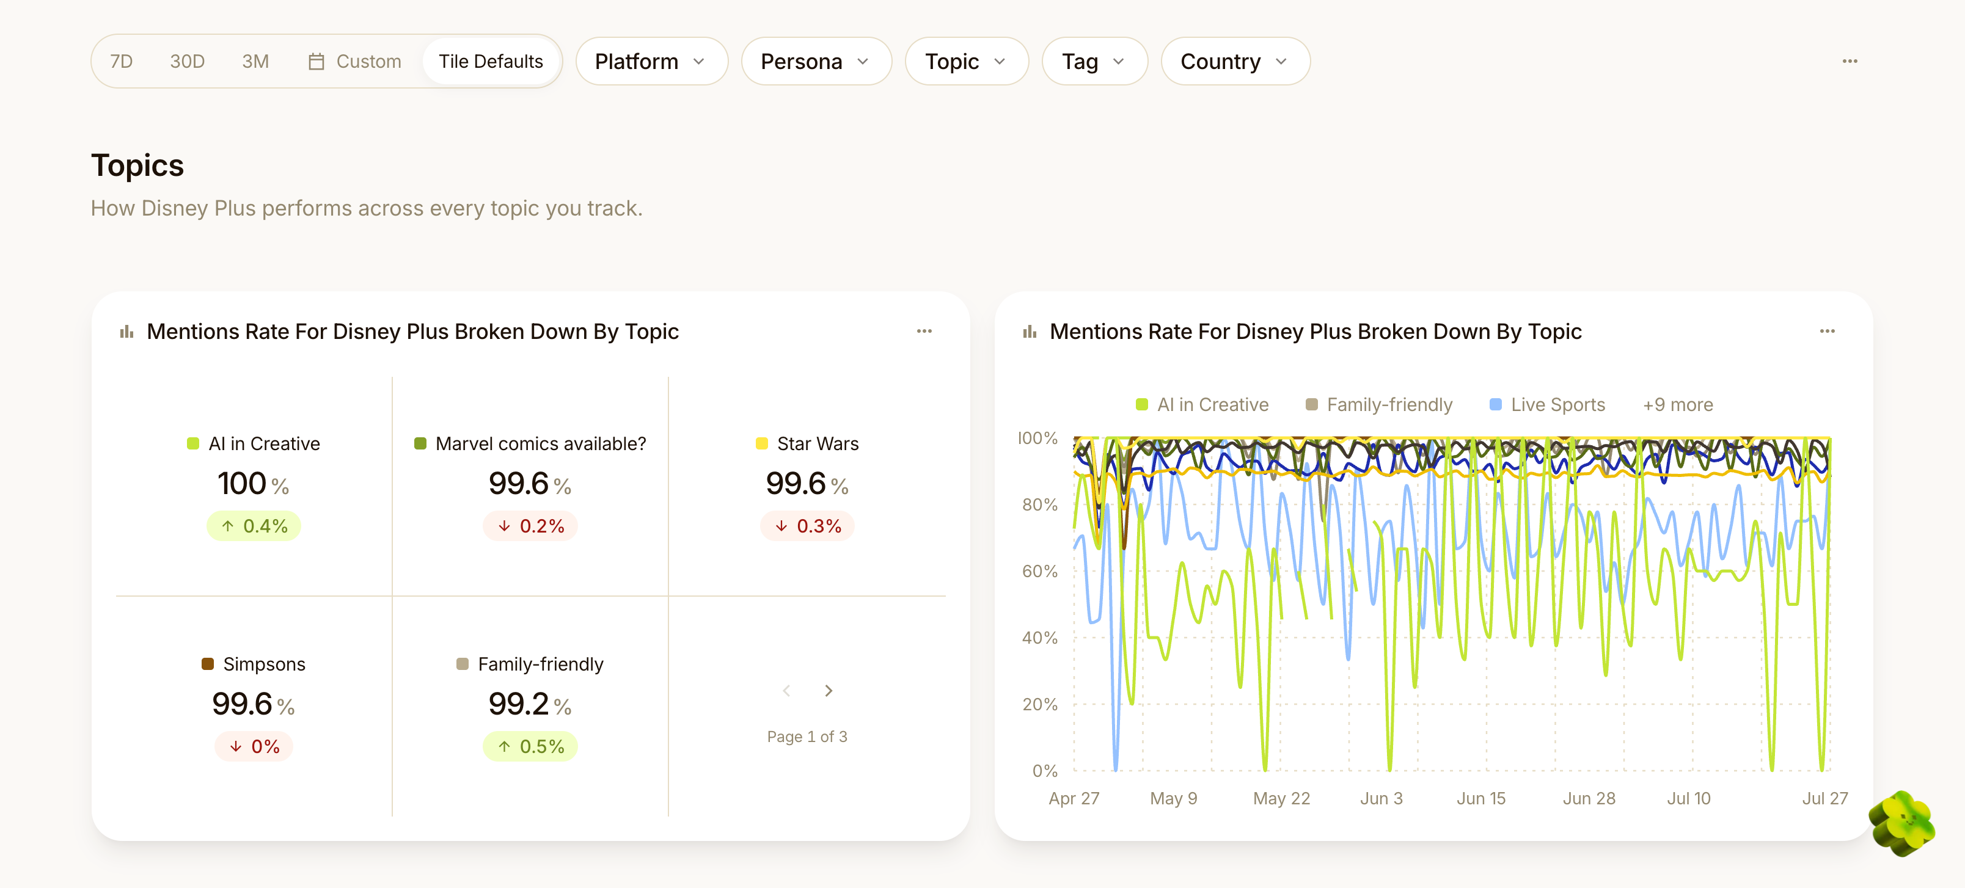The height and width of the screenshot is (888, 1965).
Task: Click the Jul 27 date on the chart axis
Action: (1824, 798)
